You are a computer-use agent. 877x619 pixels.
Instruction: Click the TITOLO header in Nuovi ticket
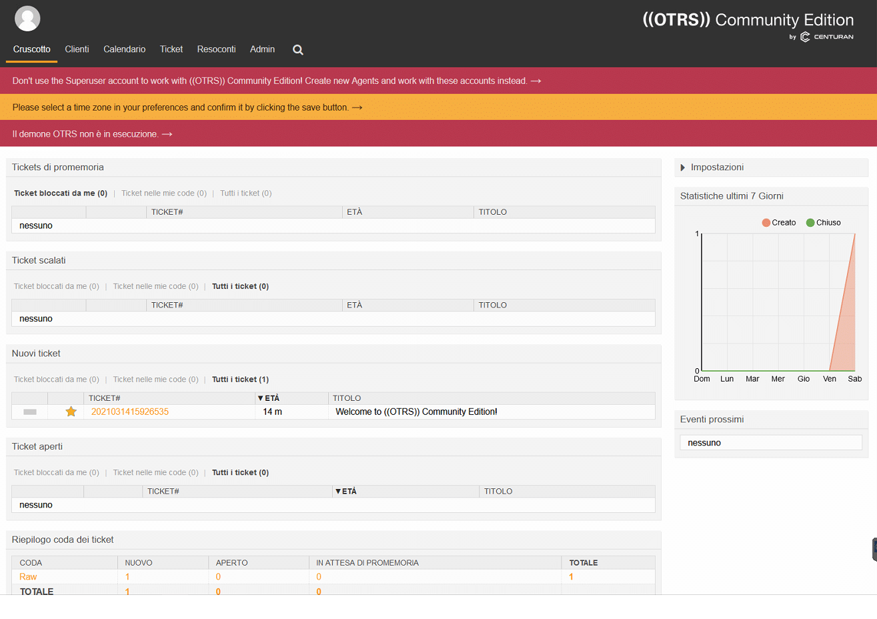click(347, 398)
